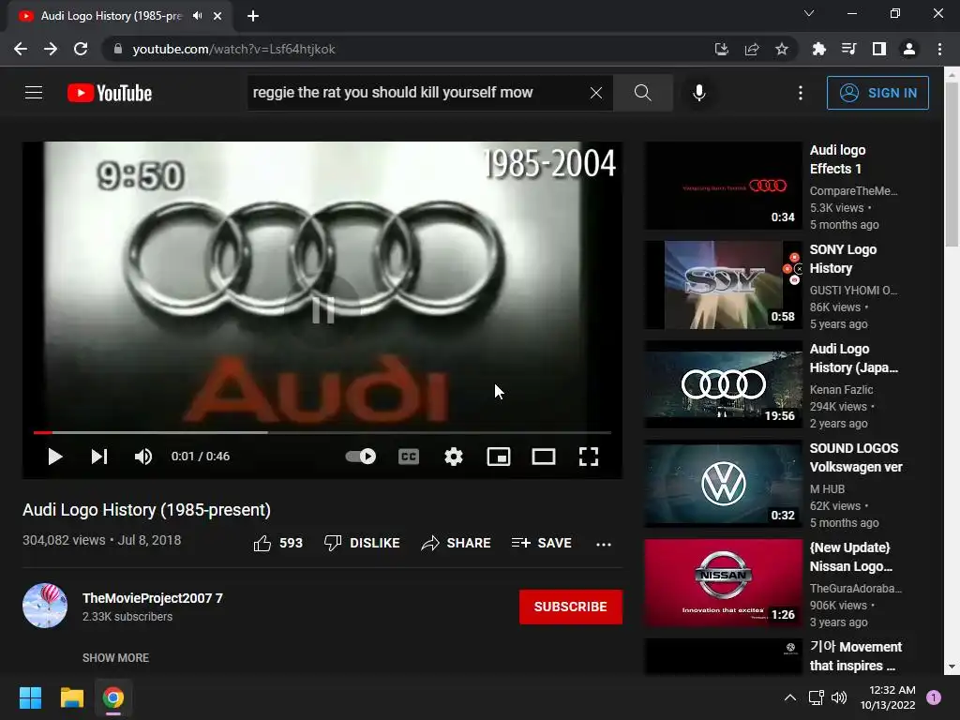960x720 pixels.
Task: Share this page icon in address bar
Action: coord(752,49)
